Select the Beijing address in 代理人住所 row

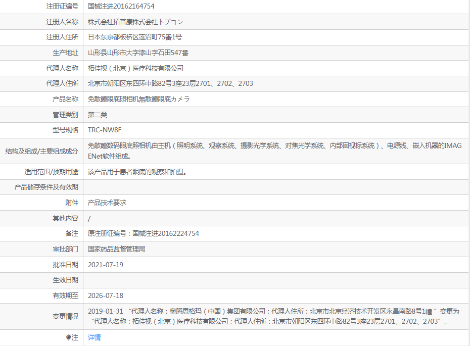(x=170, y=83)
